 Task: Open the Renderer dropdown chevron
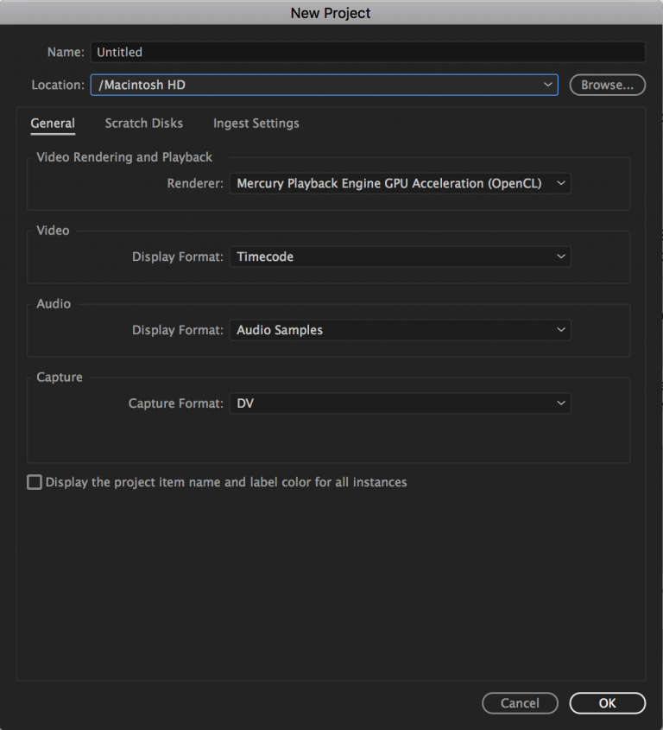(x=561, y=183)
